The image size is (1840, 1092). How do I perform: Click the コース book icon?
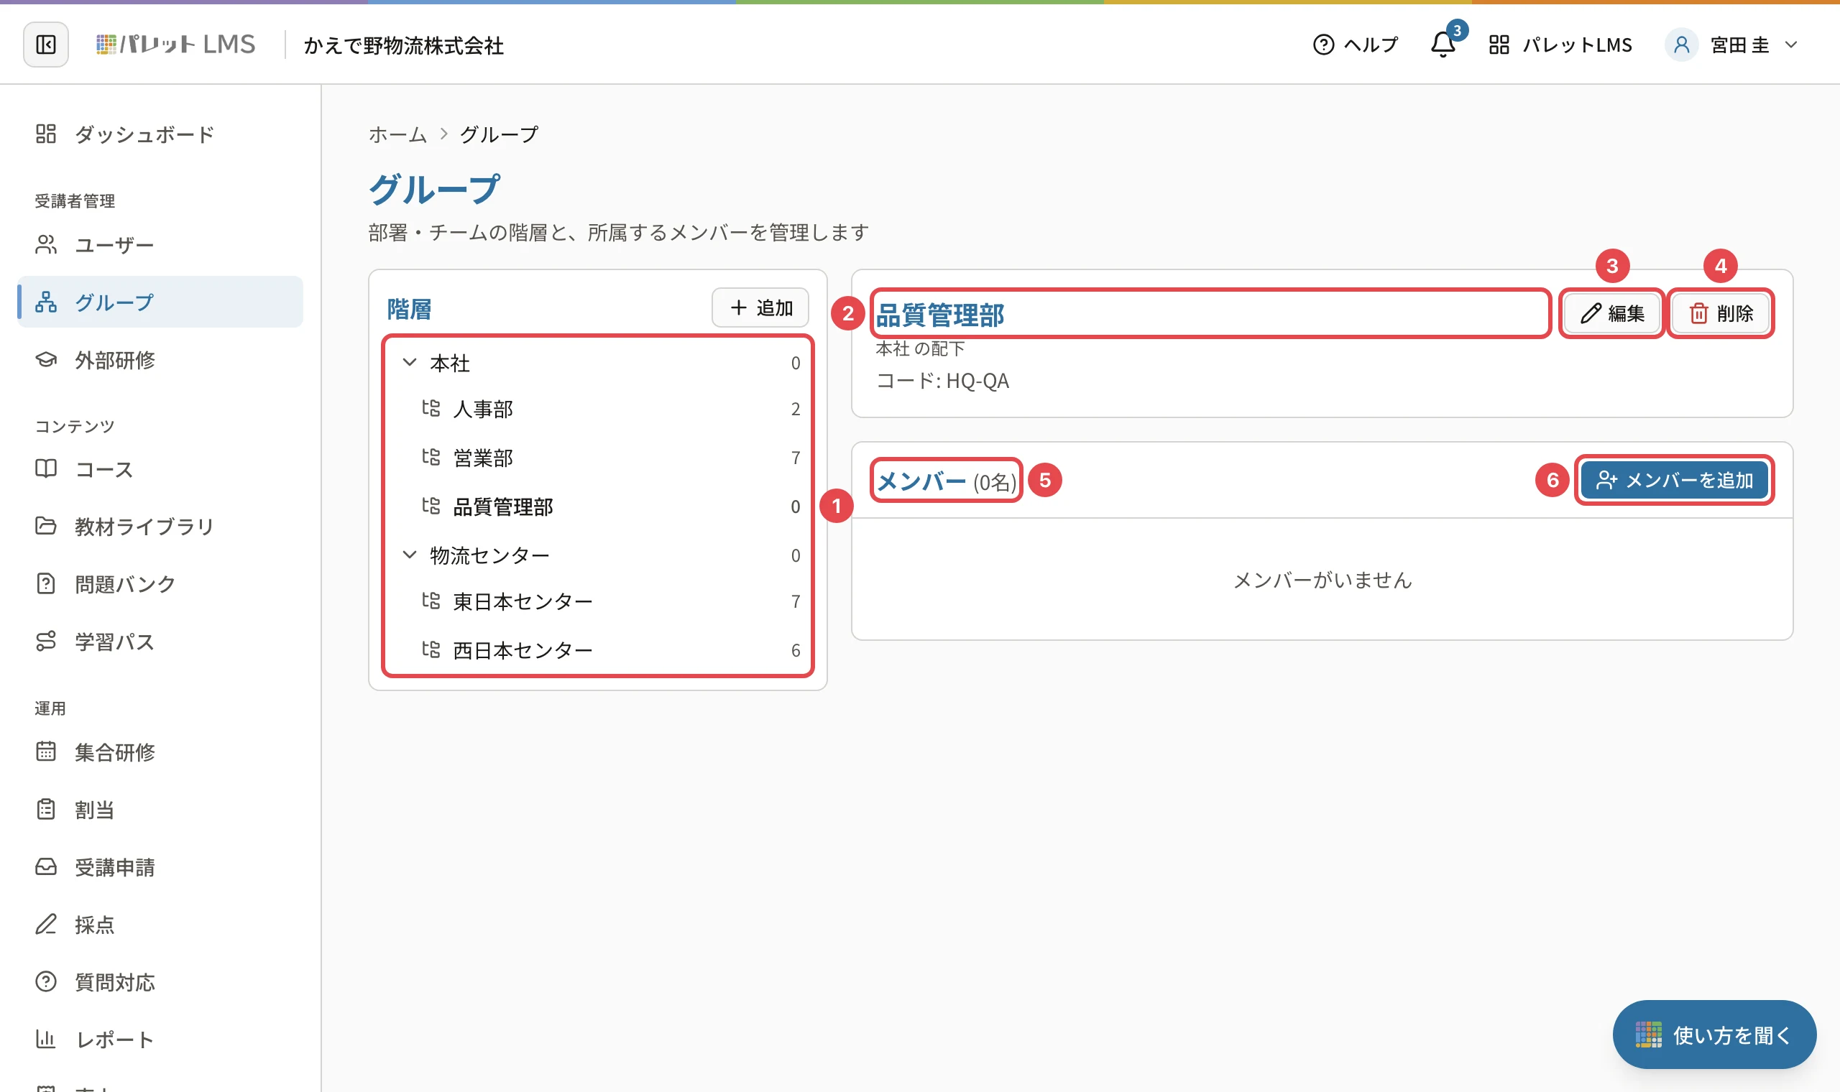(45, 468)
